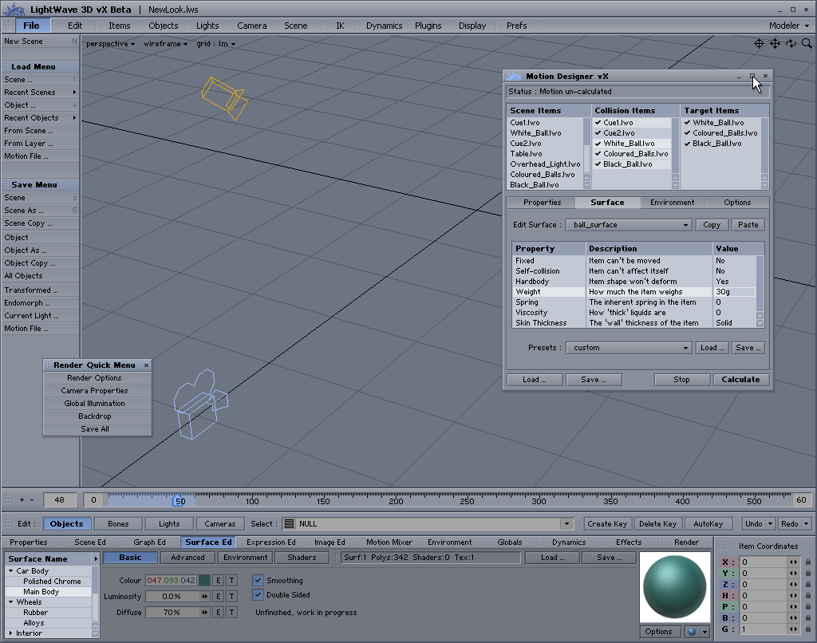Switch to the Graph Ed tab
Image resolution: width=817 pixels, height=643 pixels.
[x=149, y=542]
